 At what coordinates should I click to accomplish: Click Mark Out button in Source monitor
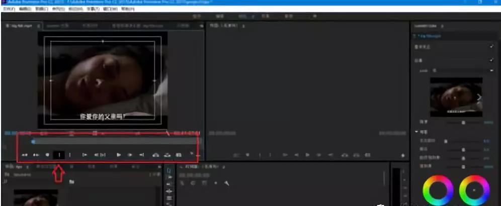tap(70, 155)
